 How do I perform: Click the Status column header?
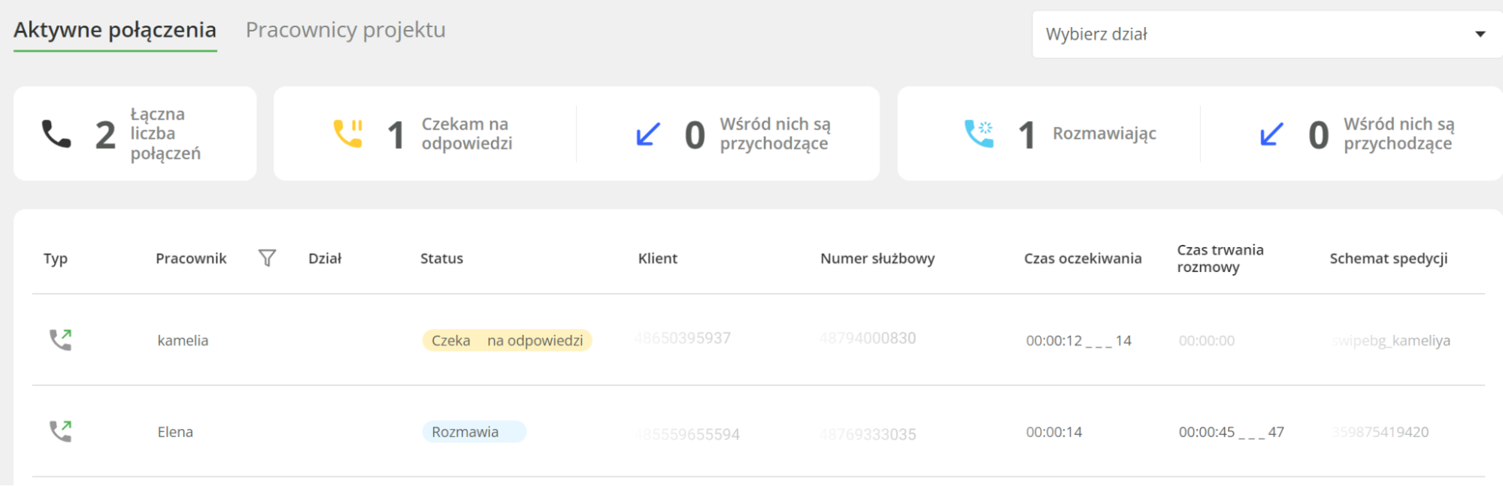click(441, 258)
